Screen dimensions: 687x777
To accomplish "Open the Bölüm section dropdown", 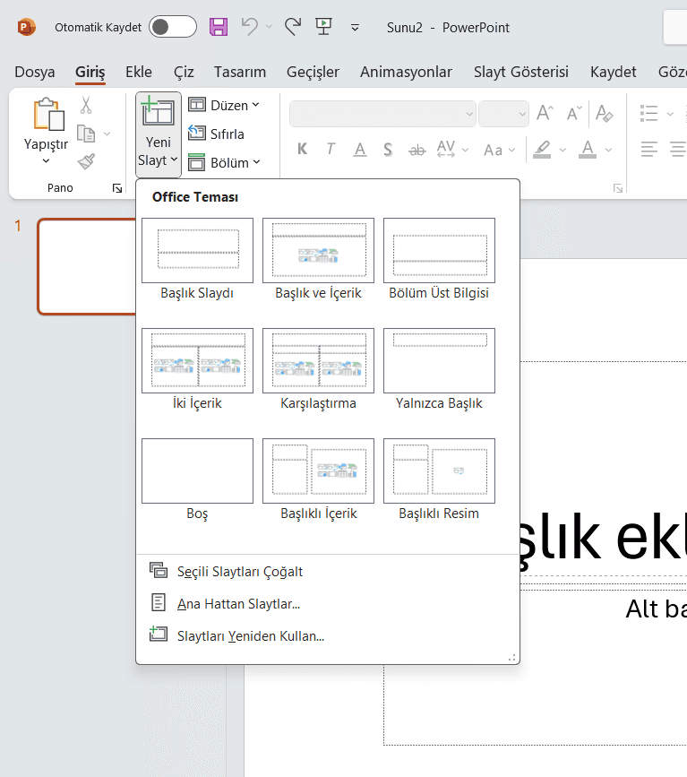I will 225,162.
